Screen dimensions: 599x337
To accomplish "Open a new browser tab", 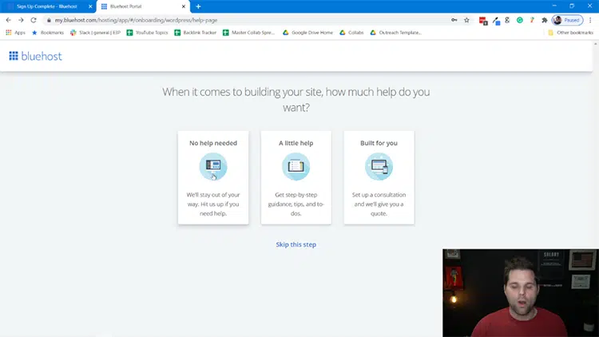I will [x=198, y=6].
